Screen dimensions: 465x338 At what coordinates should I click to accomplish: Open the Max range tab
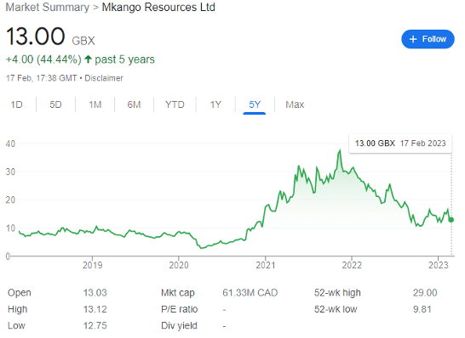(295, 104)
